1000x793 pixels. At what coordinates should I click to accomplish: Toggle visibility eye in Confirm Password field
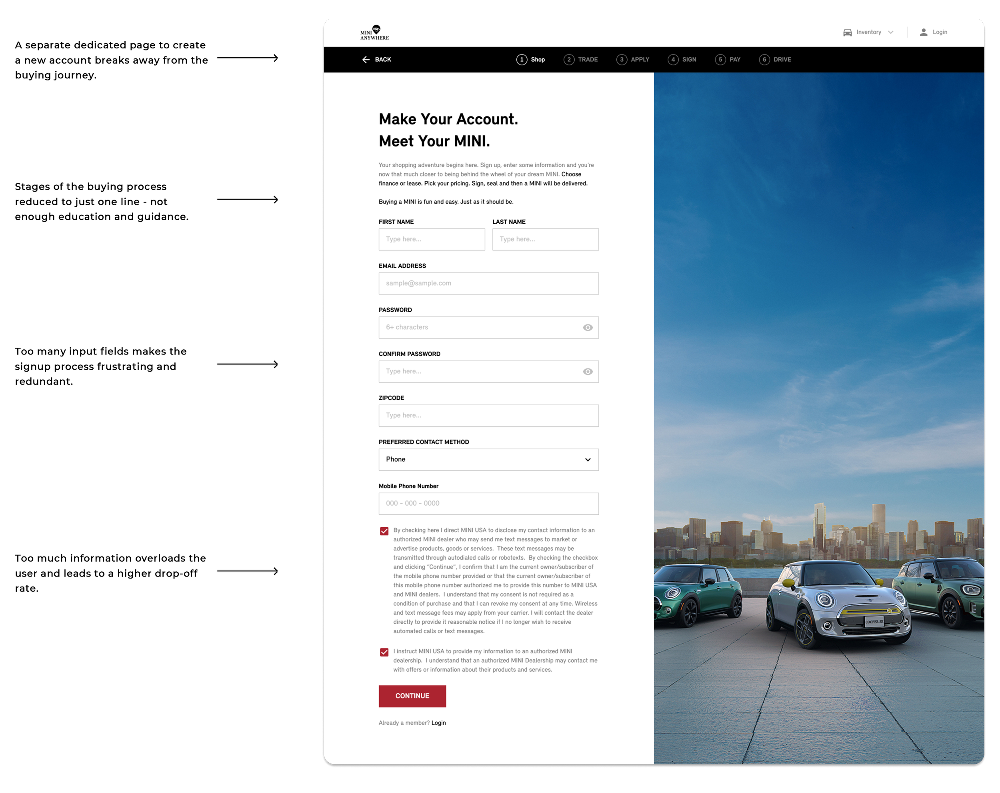coord(587,372)
